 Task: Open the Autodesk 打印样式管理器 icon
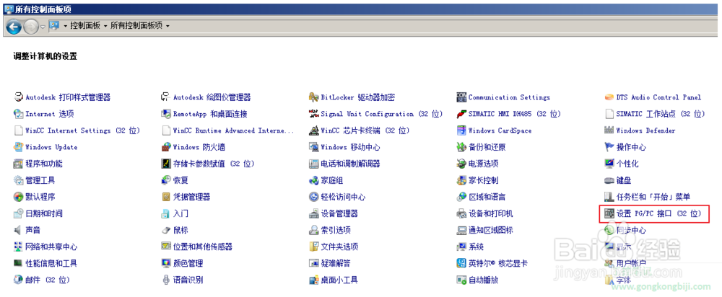[19, 97]
